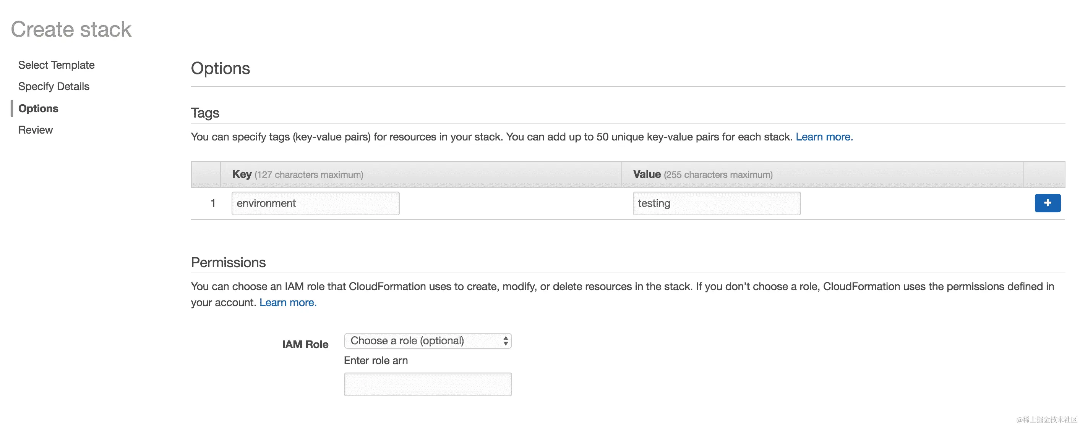Click the Options page heading
Viewport: 1080px width, 426px height.
coord(221,68)
